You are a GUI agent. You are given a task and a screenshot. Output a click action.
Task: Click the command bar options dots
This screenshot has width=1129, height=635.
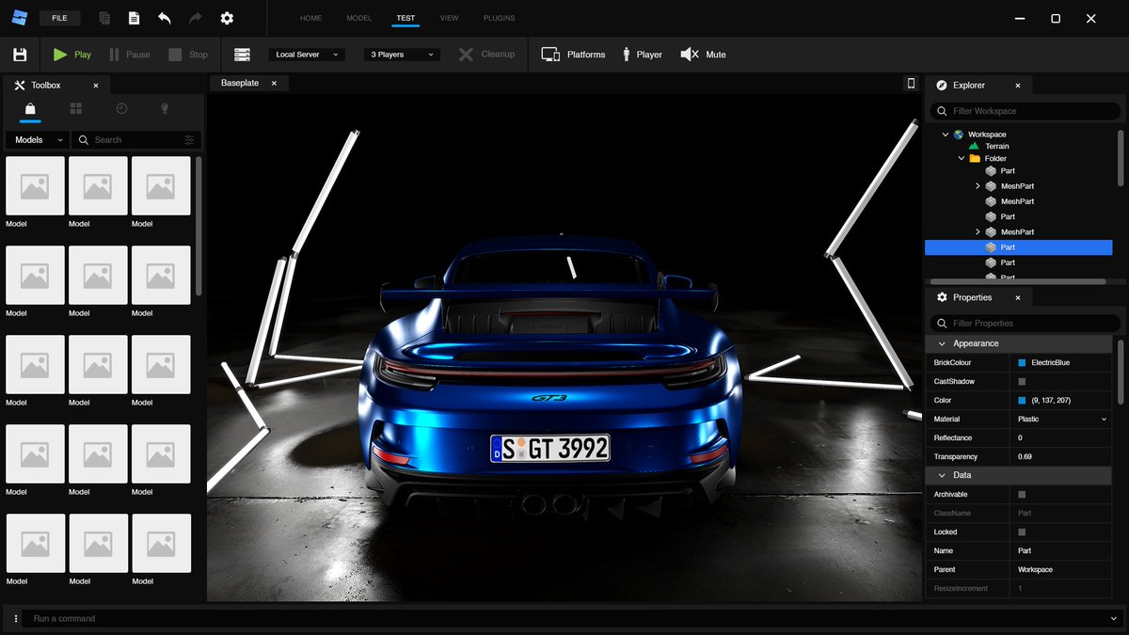point(16,618)
